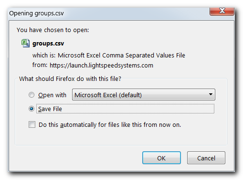Select the Open with radio button

click(x=32, y=95)
